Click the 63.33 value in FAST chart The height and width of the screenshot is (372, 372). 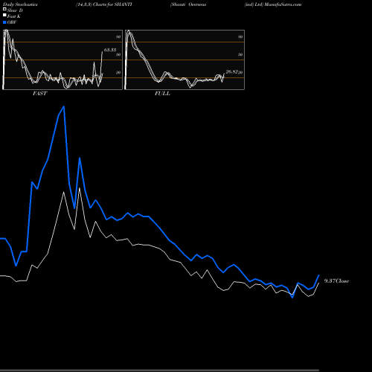(110, 50)
